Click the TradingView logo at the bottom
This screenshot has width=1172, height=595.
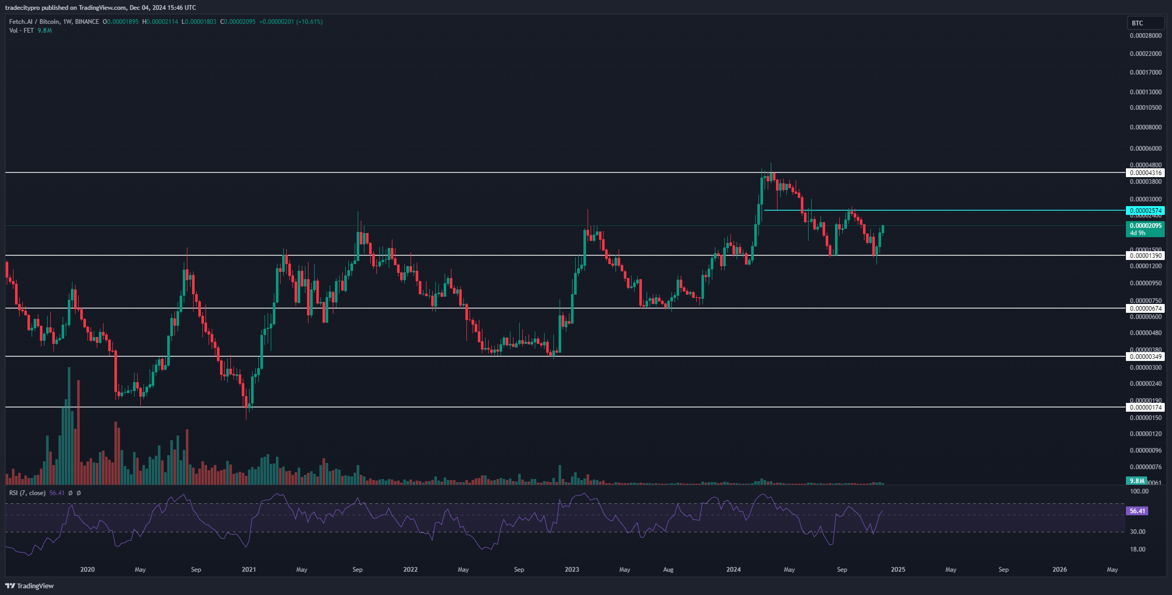30,586
